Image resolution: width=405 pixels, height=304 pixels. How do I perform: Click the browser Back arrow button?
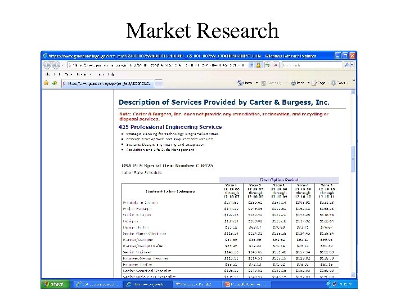pos(47,65)
